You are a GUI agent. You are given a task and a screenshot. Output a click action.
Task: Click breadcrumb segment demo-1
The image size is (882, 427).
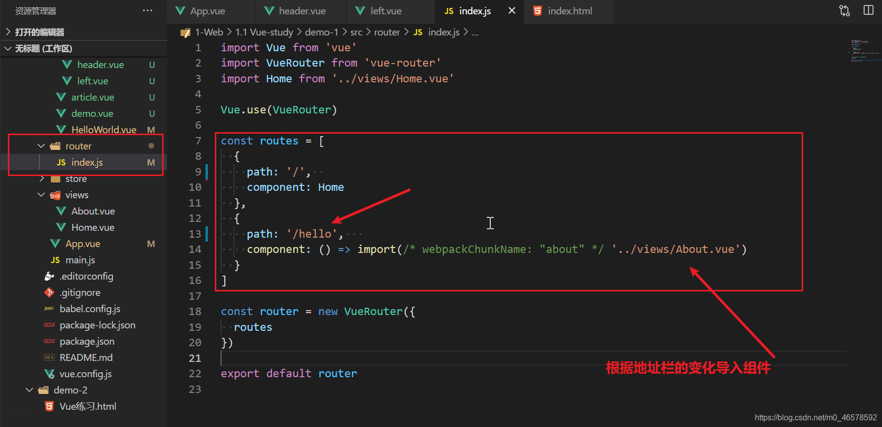(x=322, y=32)
